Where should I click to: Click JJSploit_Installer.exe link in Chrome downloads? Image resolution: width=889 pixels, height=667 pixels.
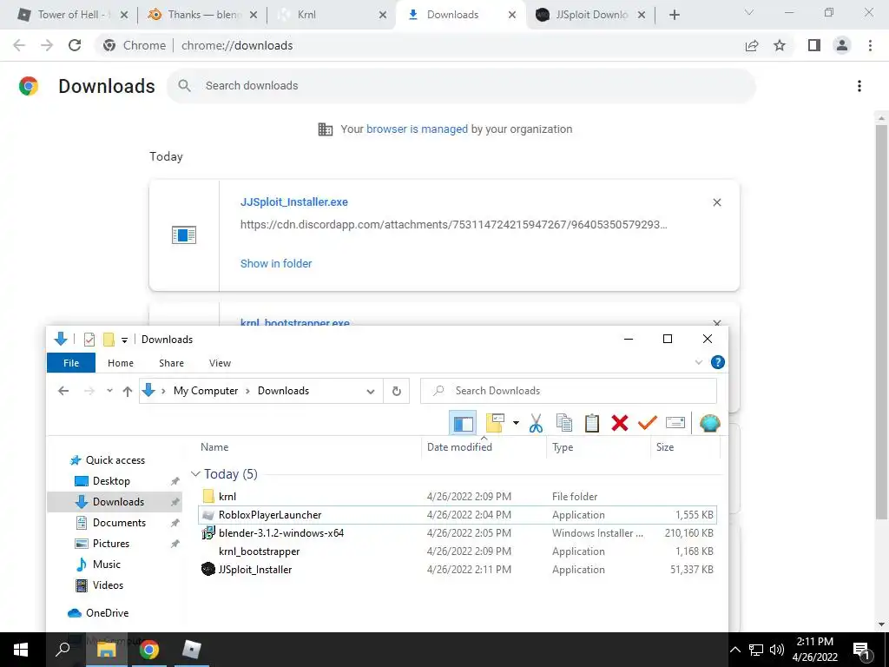[x=294, y=201]
